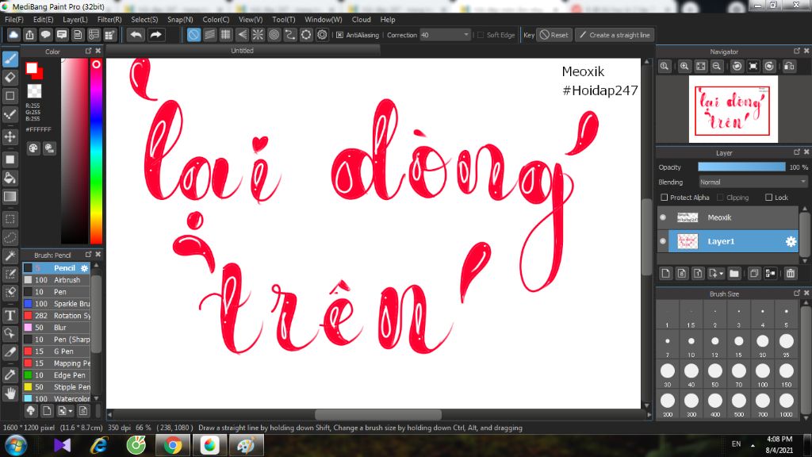Open add special layer dropdown arrow
812x457 pixels.
point(722,273)
